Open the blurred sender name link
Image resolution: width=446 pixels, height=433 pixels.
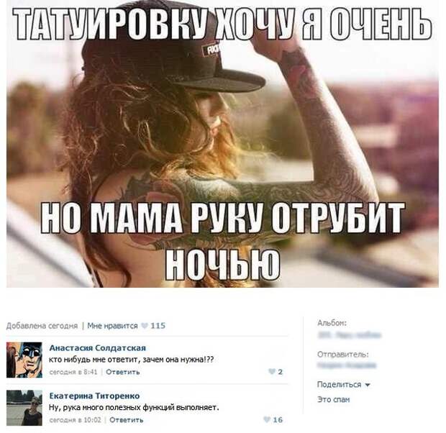click(x=347, y=365)
